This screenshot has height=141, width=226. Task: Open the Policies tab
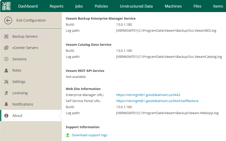101,6
